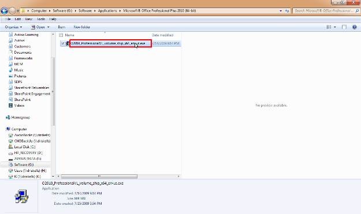The width and height of the screenshot is (361, 214).
Task: Click the Avious Learning library icon
Action: point(10,35)
